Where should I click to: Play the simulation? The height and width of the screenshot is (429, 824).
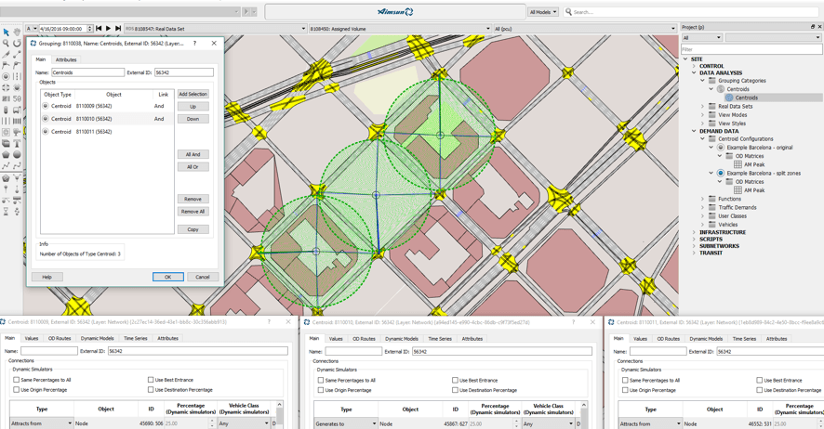(108, 28)
